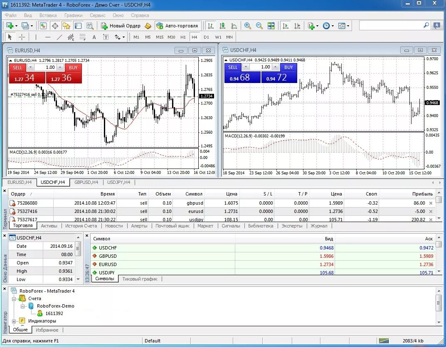Viewport: 446px width, 347px height.
Task: Select the trendline tool
Action: pyautogui.click(x=59, y=37)
